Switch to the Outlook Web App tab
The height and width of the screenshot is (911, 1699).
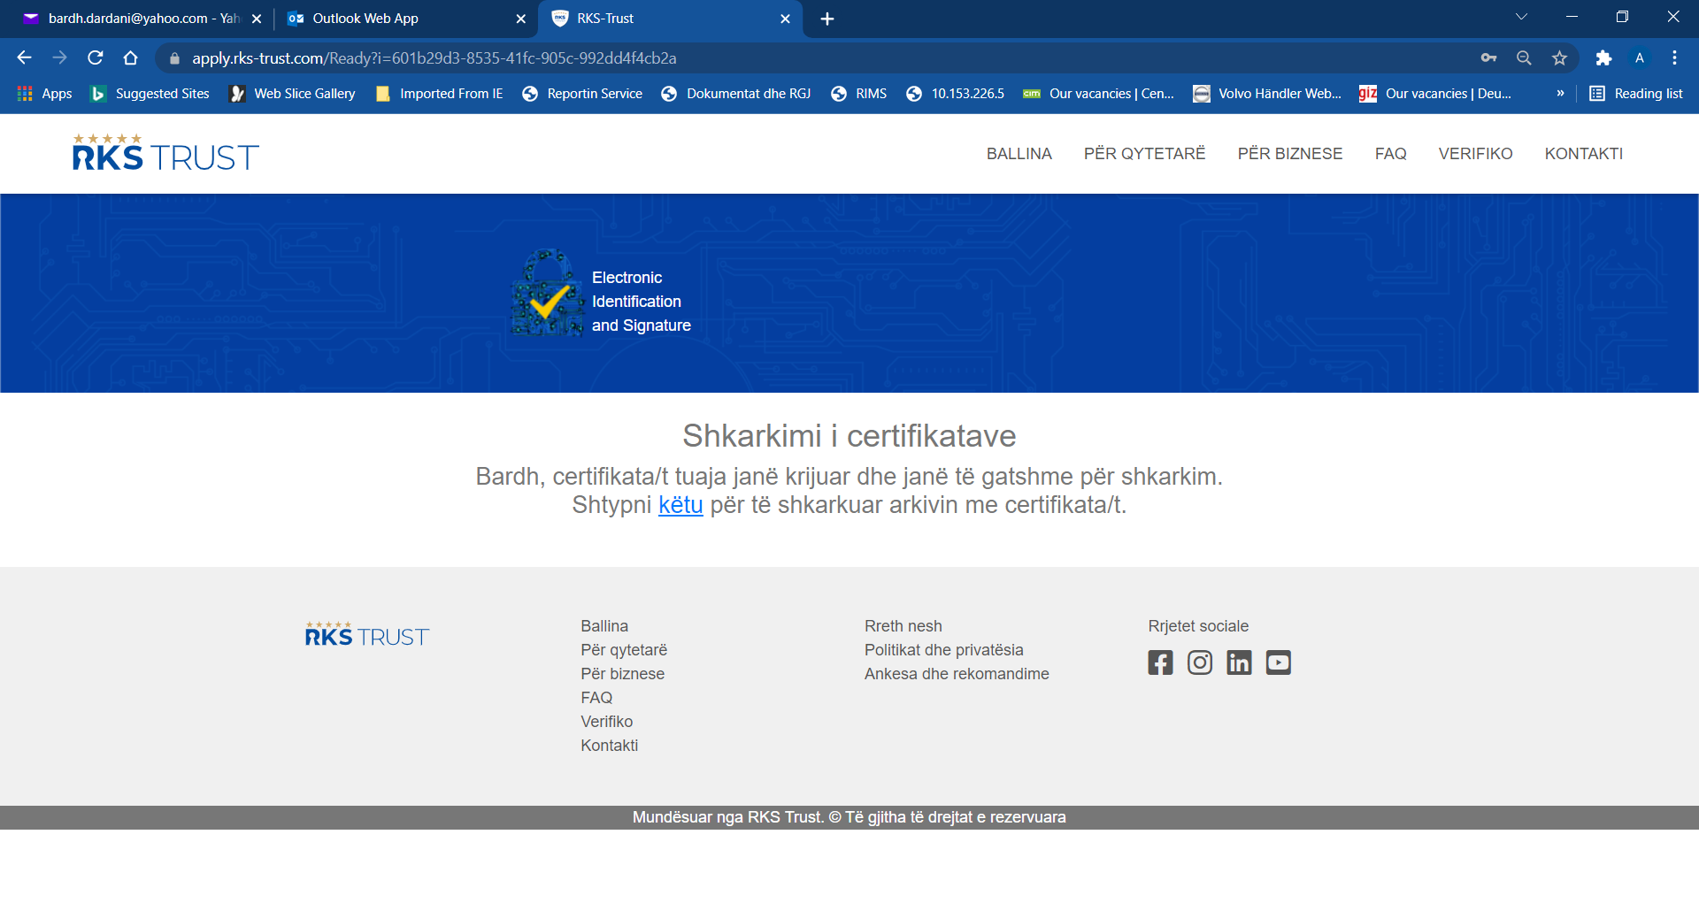405,19
